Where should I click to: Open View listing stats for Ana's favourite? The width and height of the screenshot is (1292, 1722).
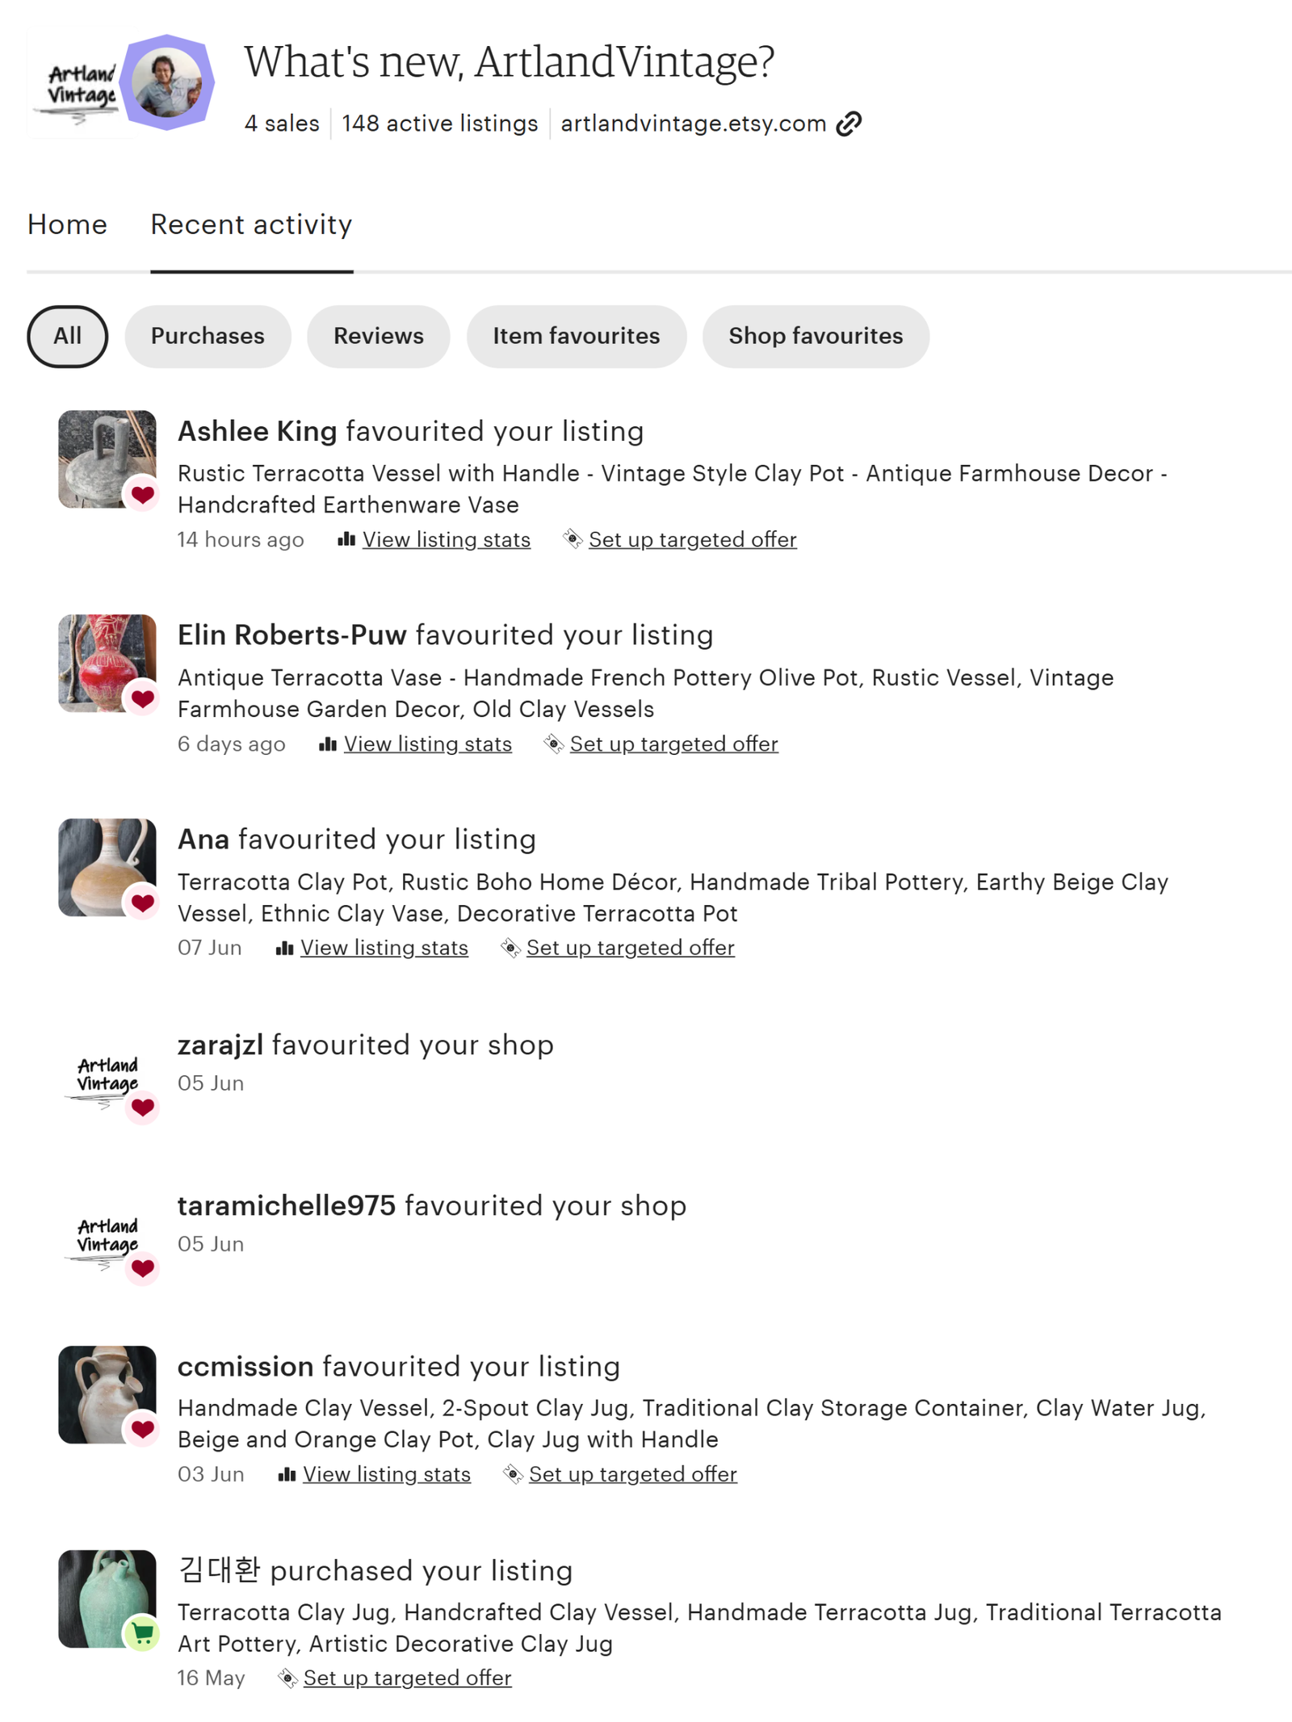[384, 948]
